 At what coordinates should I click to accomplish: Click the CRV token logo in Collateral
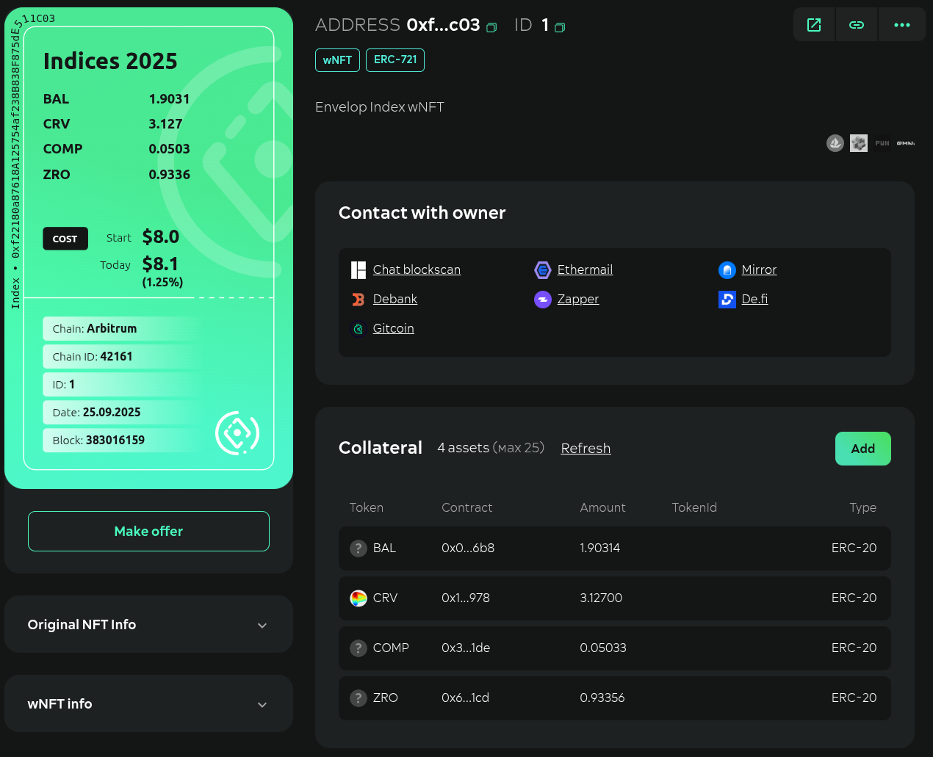[x=358, y=598]
